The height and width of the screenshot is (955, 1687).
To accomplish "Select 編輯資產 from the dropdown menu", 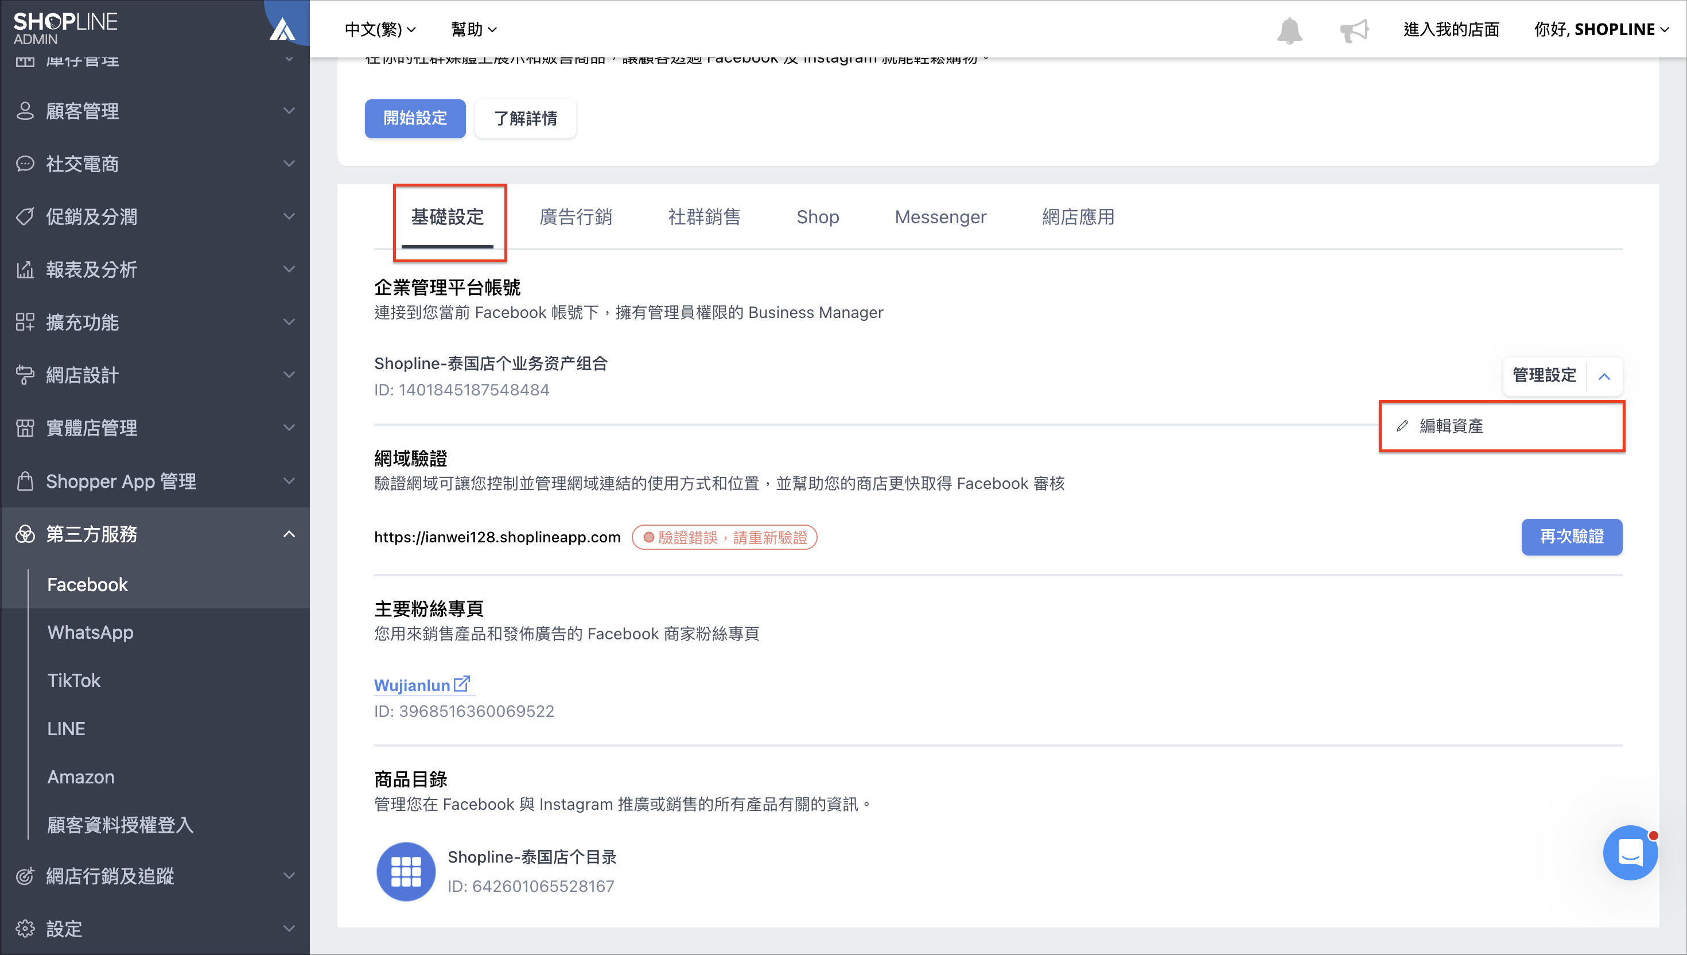I will (x=1502, y=426).
